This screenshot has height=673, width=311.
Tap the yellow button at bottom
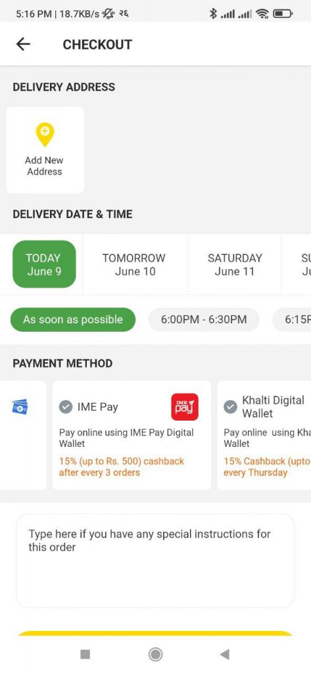pos(155,634)
